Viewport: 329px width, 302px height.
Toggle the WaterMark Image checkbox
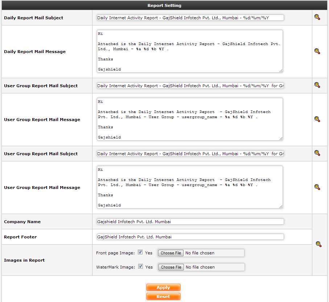coord(140,267)
